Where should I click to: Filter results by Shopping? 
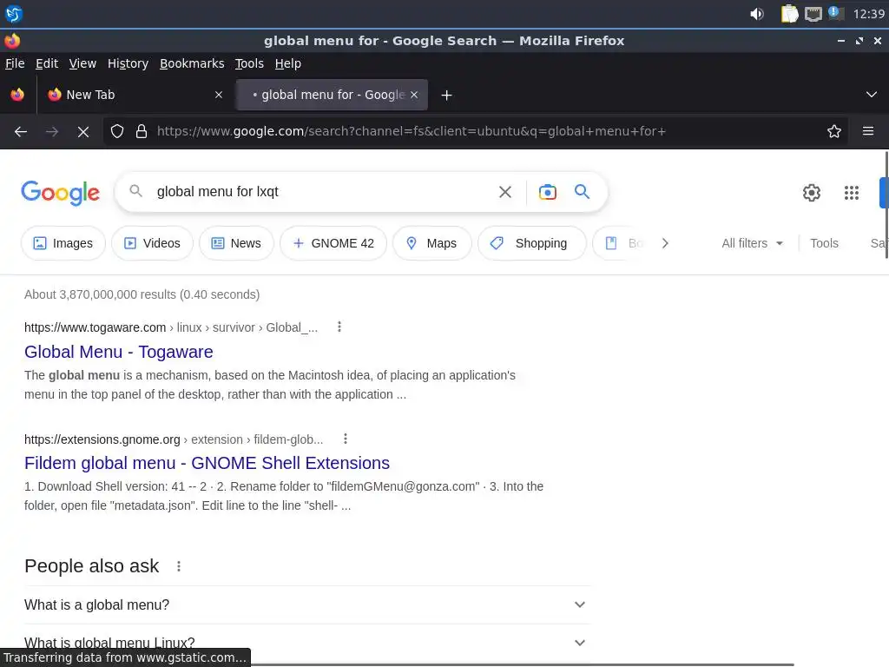click(532, 243)
